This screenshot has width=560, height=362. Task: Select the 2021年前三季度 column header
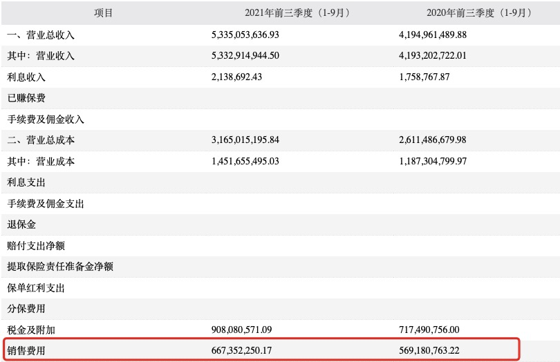click(298, 13)
